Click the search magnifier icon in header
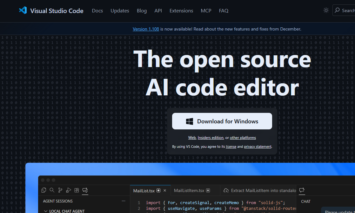The width and height of the screenshot is (355, 213). click(x=337, y=10)
